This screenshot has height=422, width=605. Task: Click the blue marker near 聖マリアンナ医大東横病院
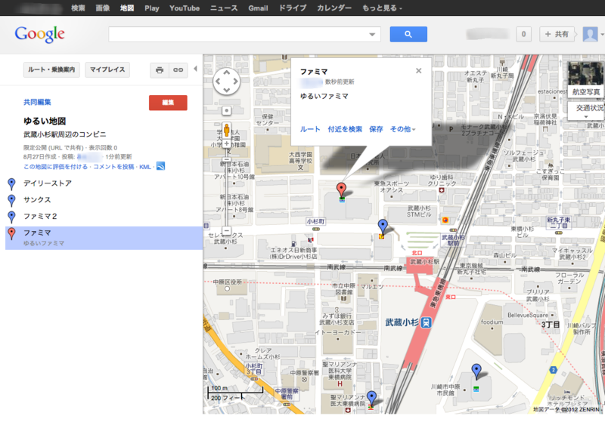(x=371, y=398)
